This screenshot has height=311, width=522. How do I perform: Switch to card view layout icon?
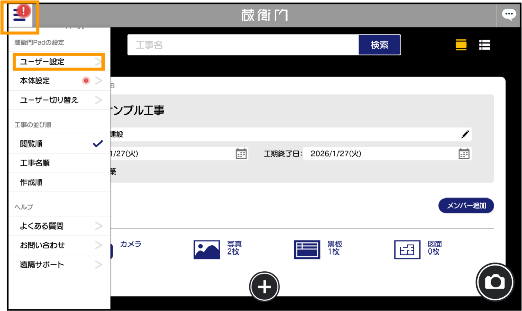461,45
